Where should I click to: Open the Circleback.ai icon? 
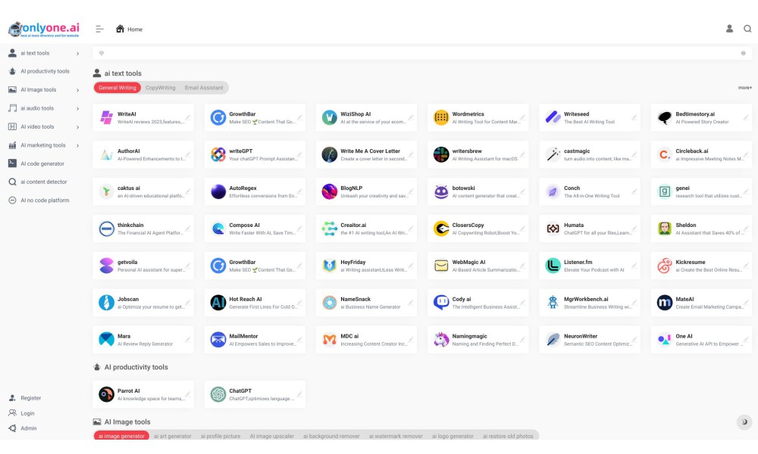[665, 154]
